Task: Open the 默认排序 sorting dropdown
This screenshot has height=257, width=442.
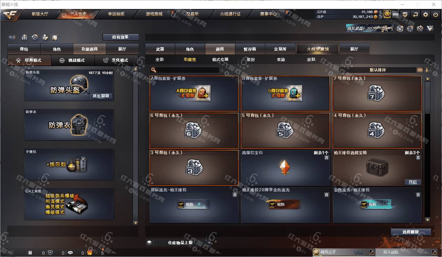Action: pyautogui.click(x=378, y=70)
